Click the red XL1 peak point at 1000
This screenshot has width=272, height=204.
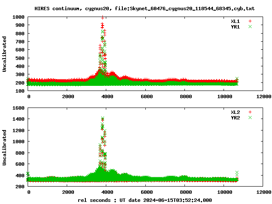tap(102, 17)
